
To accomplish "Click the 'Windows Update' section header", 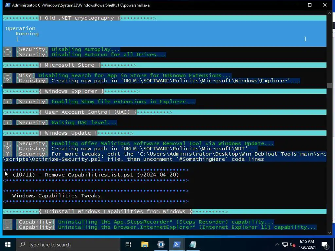I will tap(68, 133).
